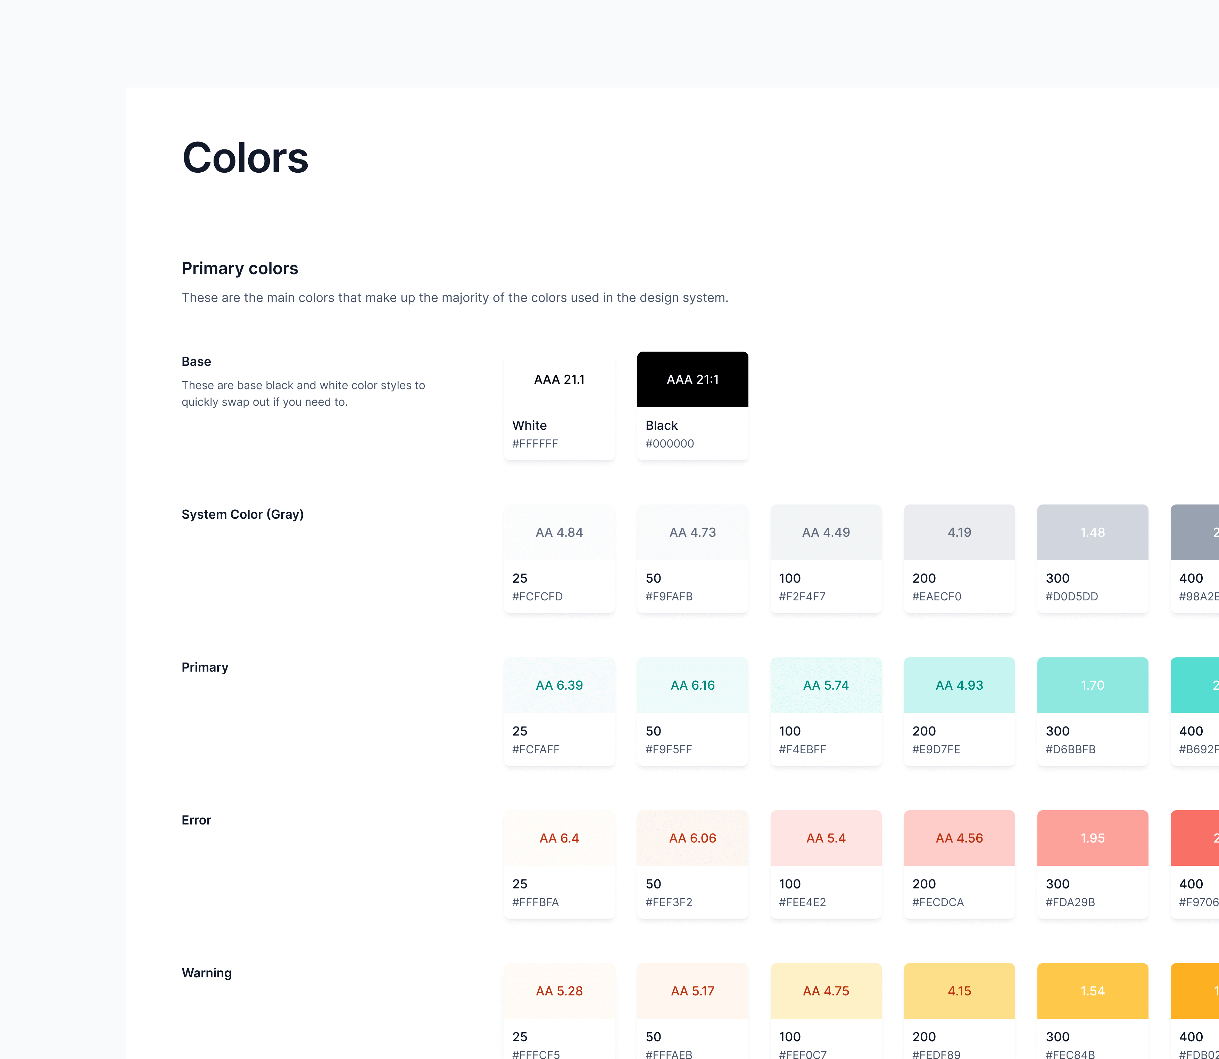Select Warning 200 swatch labeled 4.15
Screen dimensions: 1219x1059
959,991
